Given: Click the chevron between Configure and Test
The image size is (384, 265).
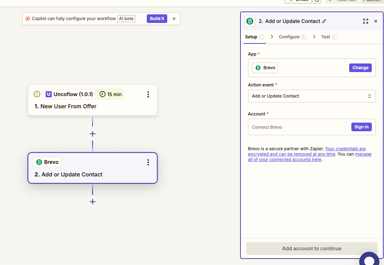Looking at the screenshot, I should [x=314, y=37].
